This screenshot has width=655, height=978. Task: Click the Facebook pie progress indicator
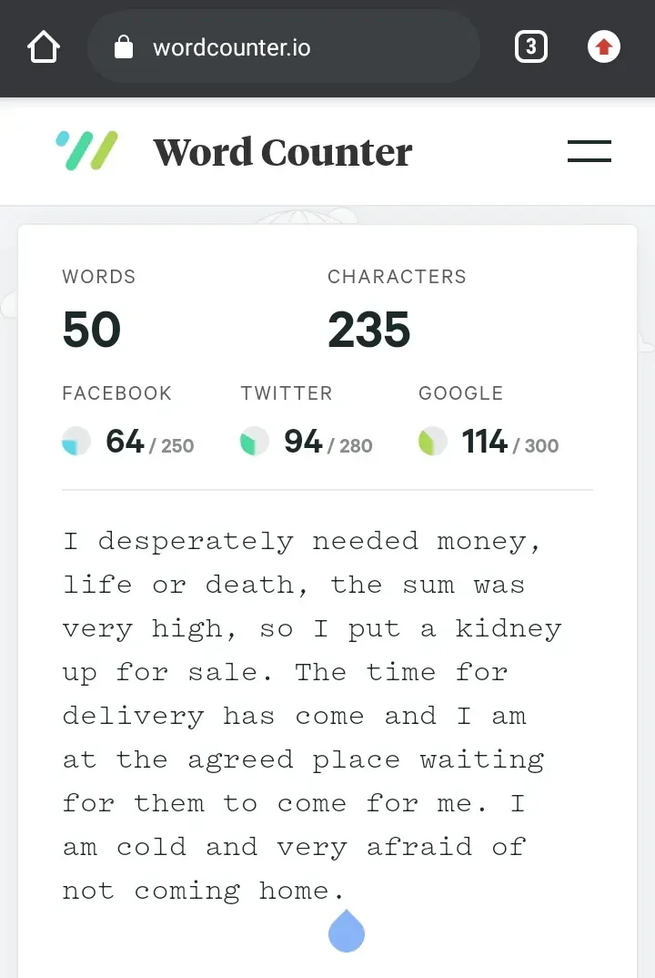76,441
